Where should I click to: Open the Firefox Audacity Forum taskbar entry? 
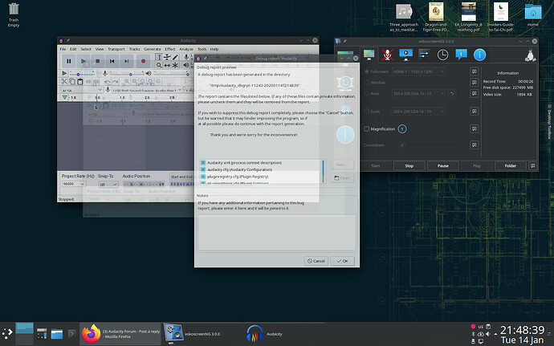(x=120, y=334)
